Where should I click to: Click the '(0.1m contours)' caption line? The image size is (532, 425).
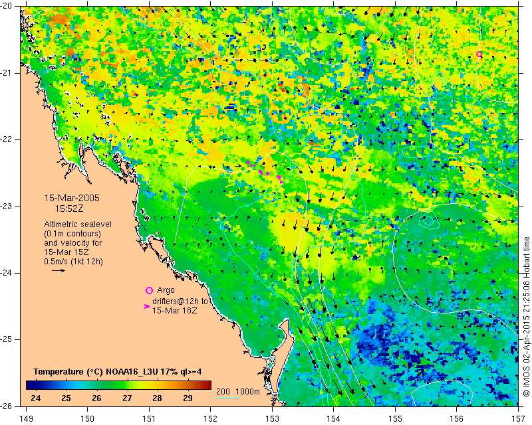tap(72, 234)
